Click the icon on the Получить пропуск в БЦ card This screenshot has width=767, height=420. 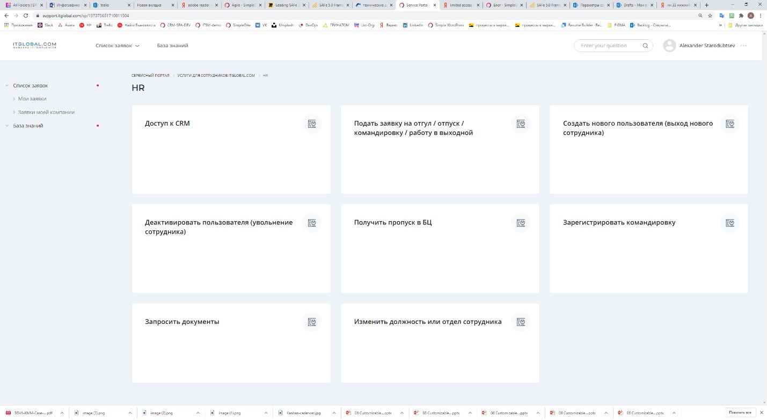(521, 223)
